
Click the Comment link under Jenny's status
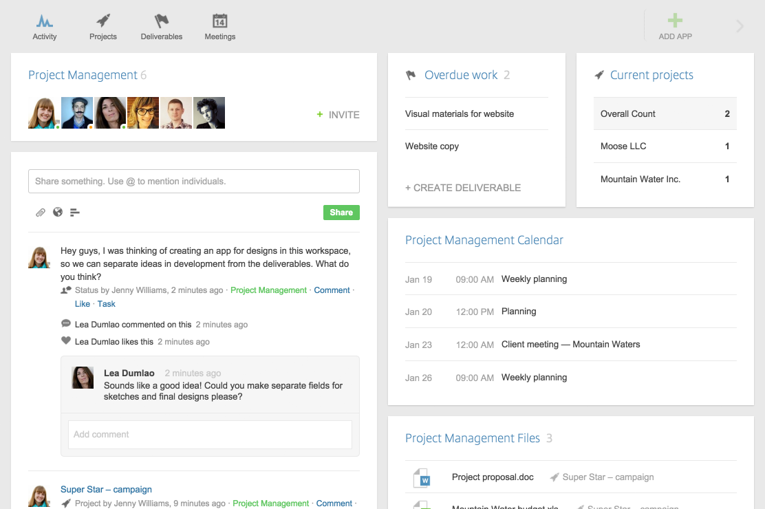tap(332, 290)
